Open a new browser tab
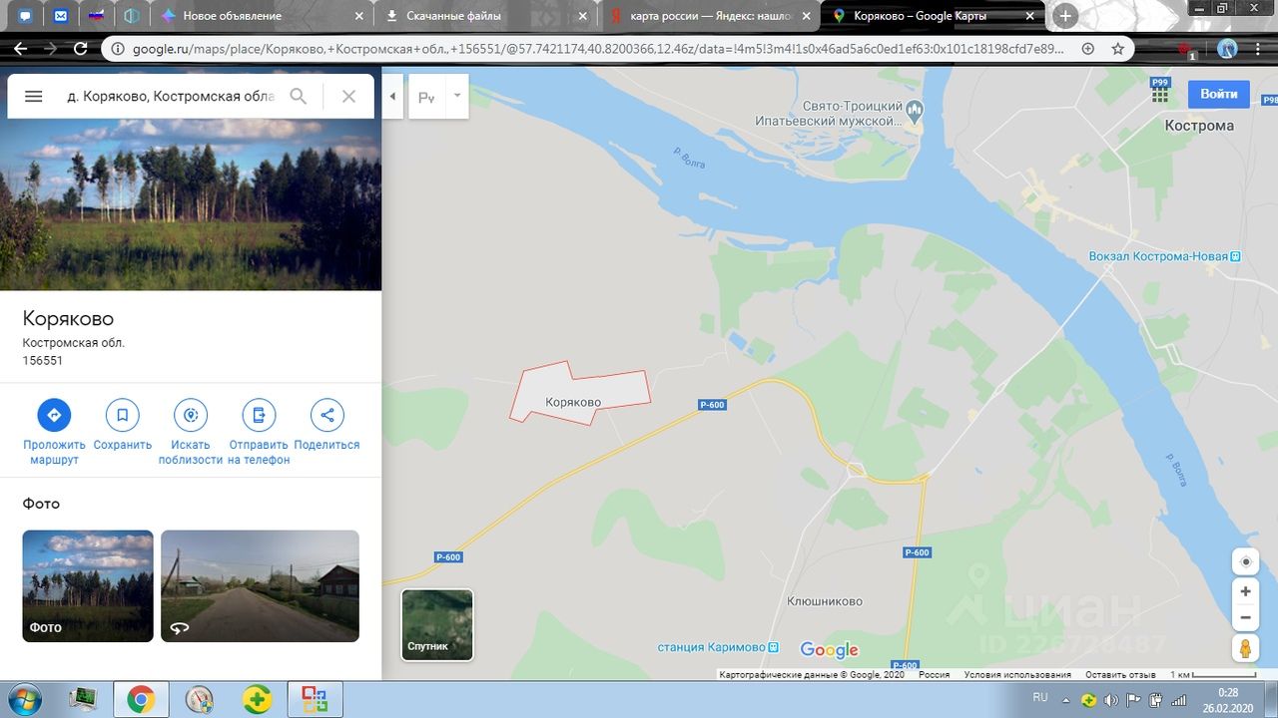The height and width of the screenshot is (718, 1278). [x=1065, y=16]
